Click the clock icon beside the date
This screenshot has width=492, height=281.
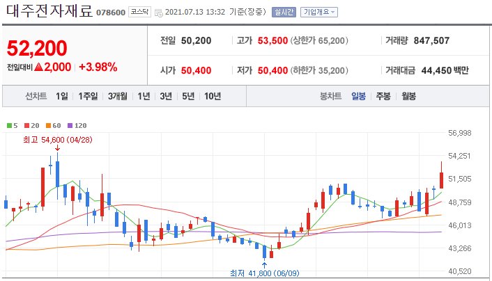[159, 13]
